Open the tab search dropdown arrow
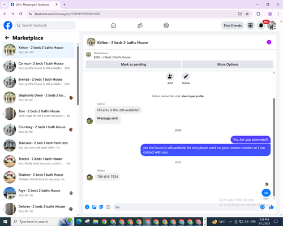 pos(5,5)
